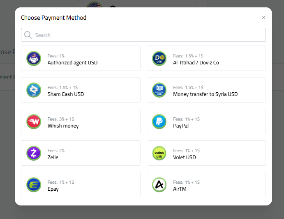Viewport: 284px width, 219px height.
Task: Click the fees text above PayPal
Action: coord(186,119)
